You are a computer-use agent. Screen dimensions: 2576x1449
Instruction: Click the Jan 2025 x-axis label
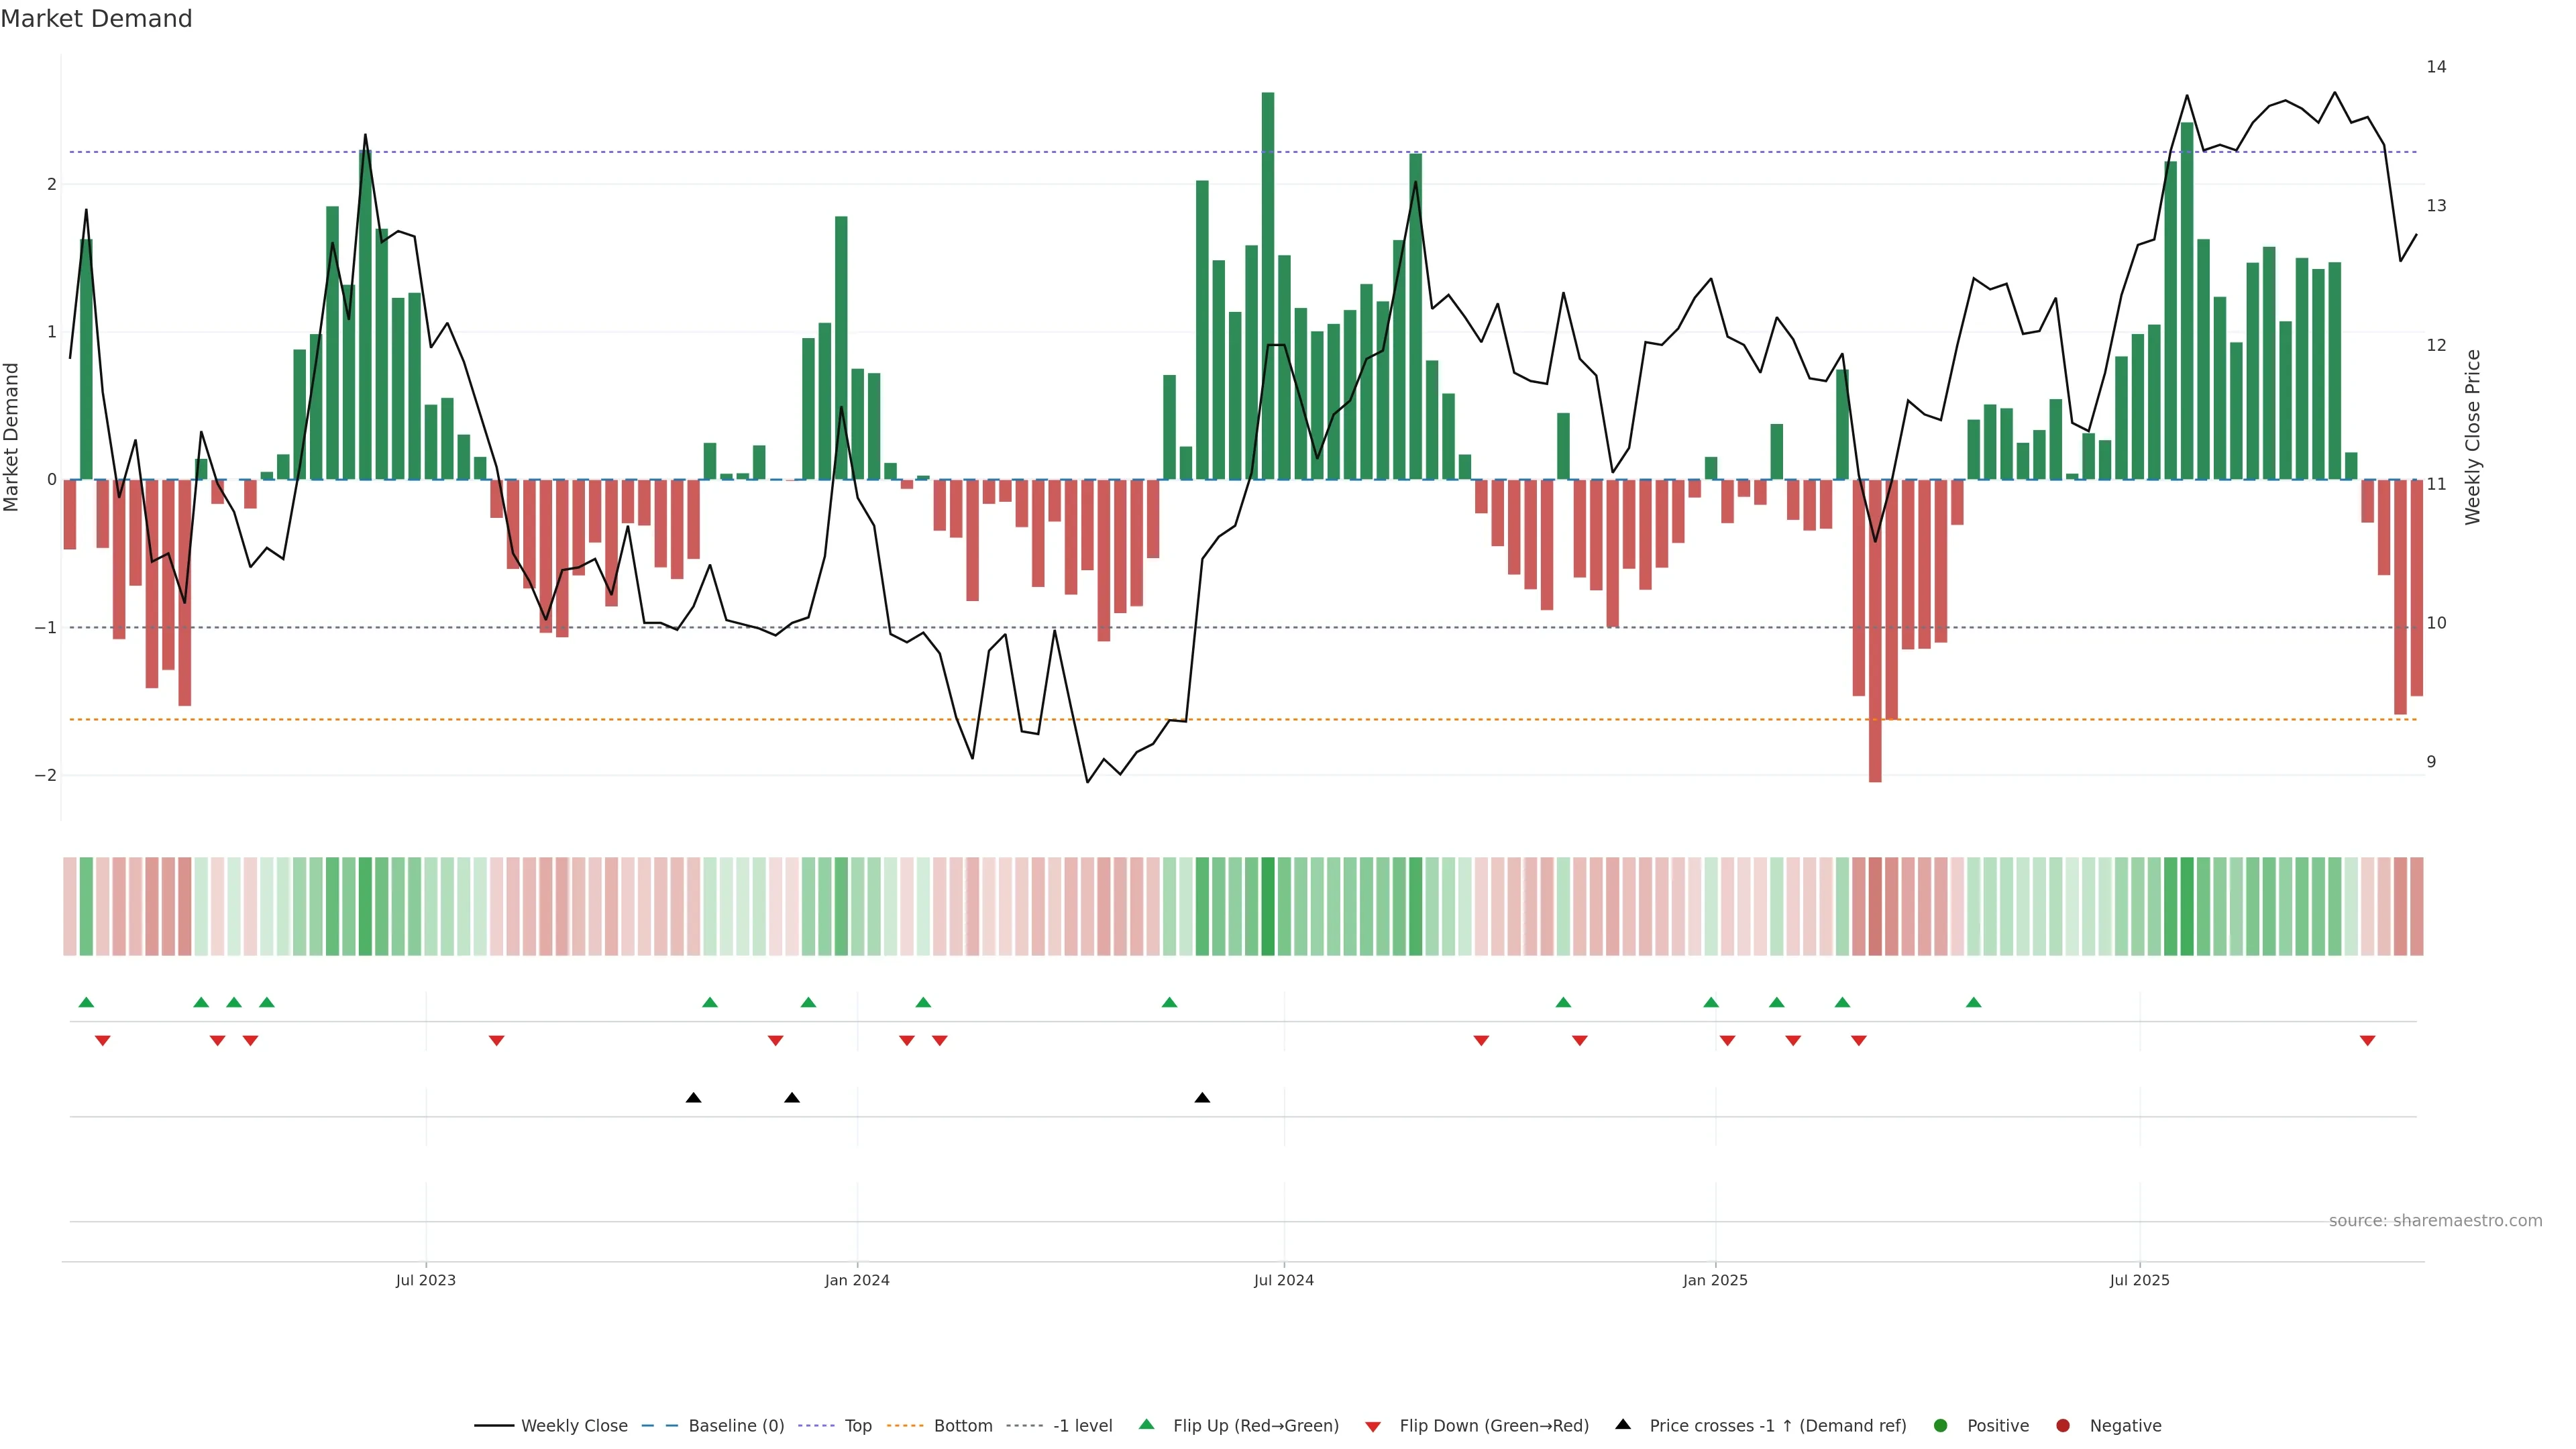coord(1715,1280)
